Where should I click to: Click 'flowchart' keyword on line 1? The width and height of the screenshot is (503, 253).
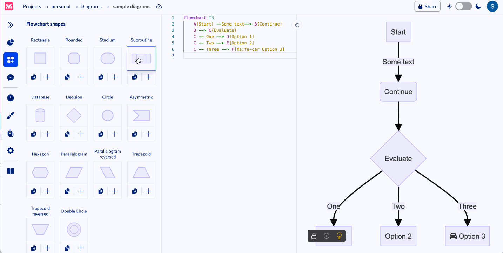[x=195, y=18]
